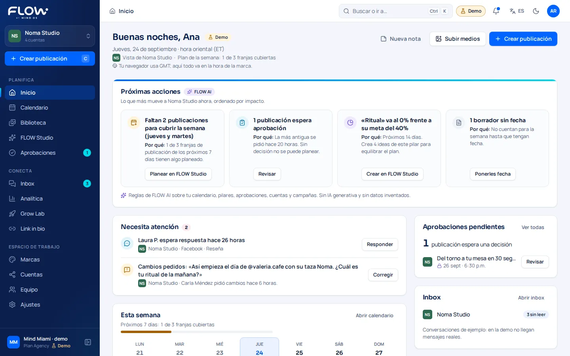Click Planear en FLOW Studio
Image resolution: width=570 pixels, height=356 pixels.
178,174
